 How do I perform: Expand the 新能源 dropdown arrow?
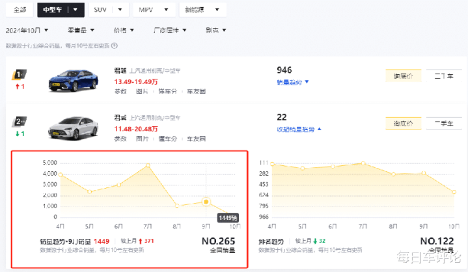(217, 10)
